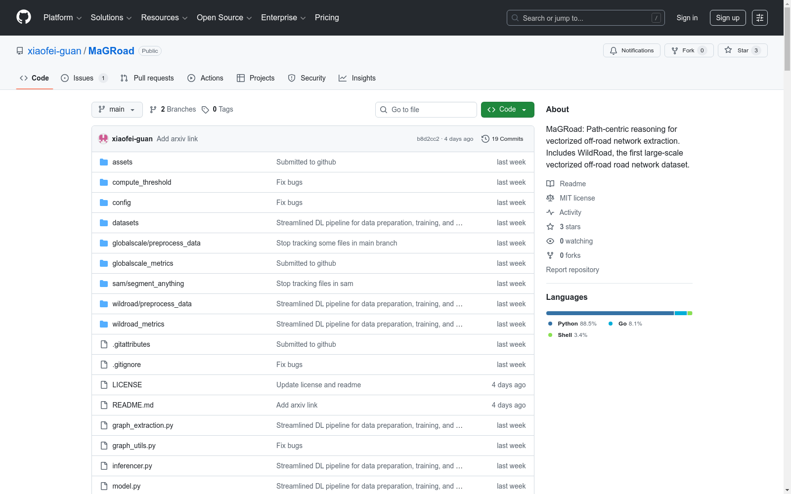791x494 pixels.
Task: Open the Add arxiv link commit message in header
Action: [177, 139]
